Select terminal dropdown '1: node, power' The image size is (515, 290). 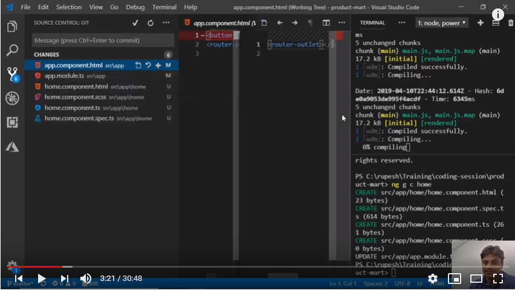[441, 23]
